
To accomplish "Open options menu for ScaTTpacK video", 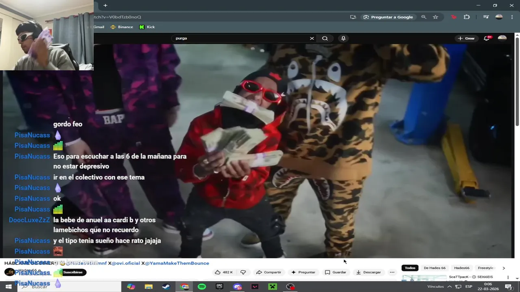I will click(508, 277).
